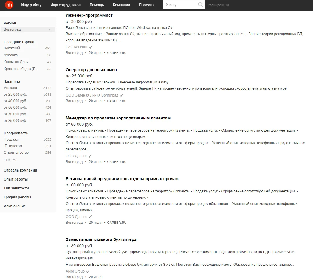Screen dimensions: 313x280
Task: Select salary filter от 55 000 руб.
Action: pyautogui.click(x=15, y=108)
